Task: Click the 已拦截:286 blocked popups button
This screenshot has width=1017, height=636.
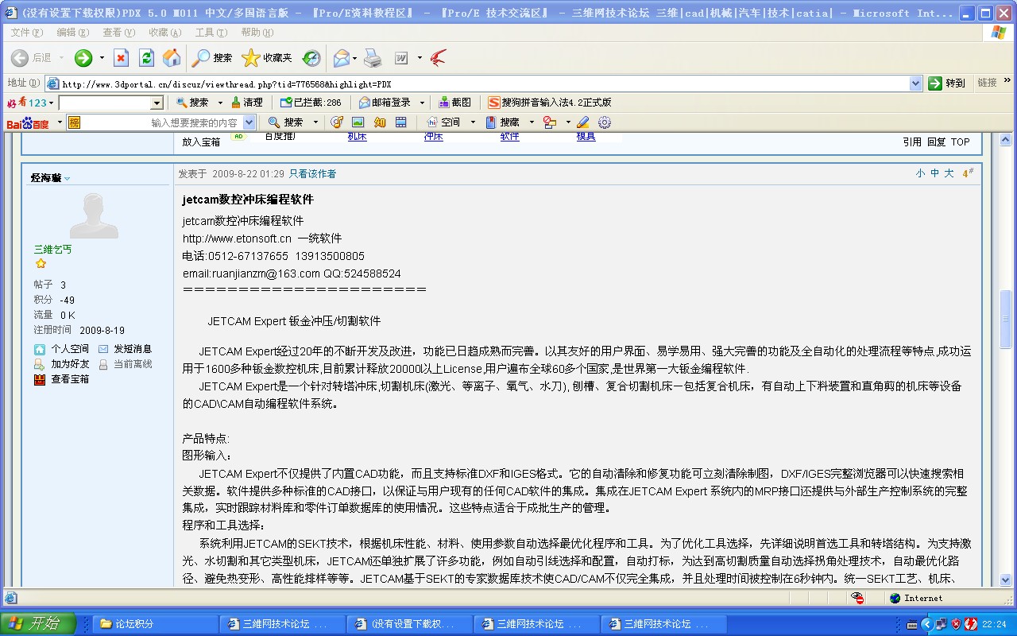Action: tap(311, 103)
